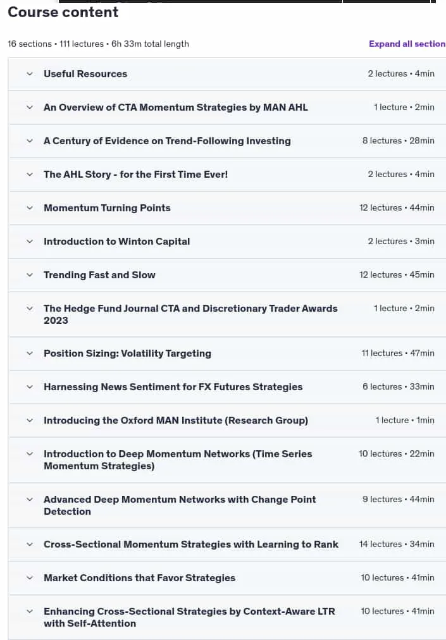Screen dimensions: 446x640
Task: Expand the Trending Fast and Slow chevron
Action: (29, 274)
